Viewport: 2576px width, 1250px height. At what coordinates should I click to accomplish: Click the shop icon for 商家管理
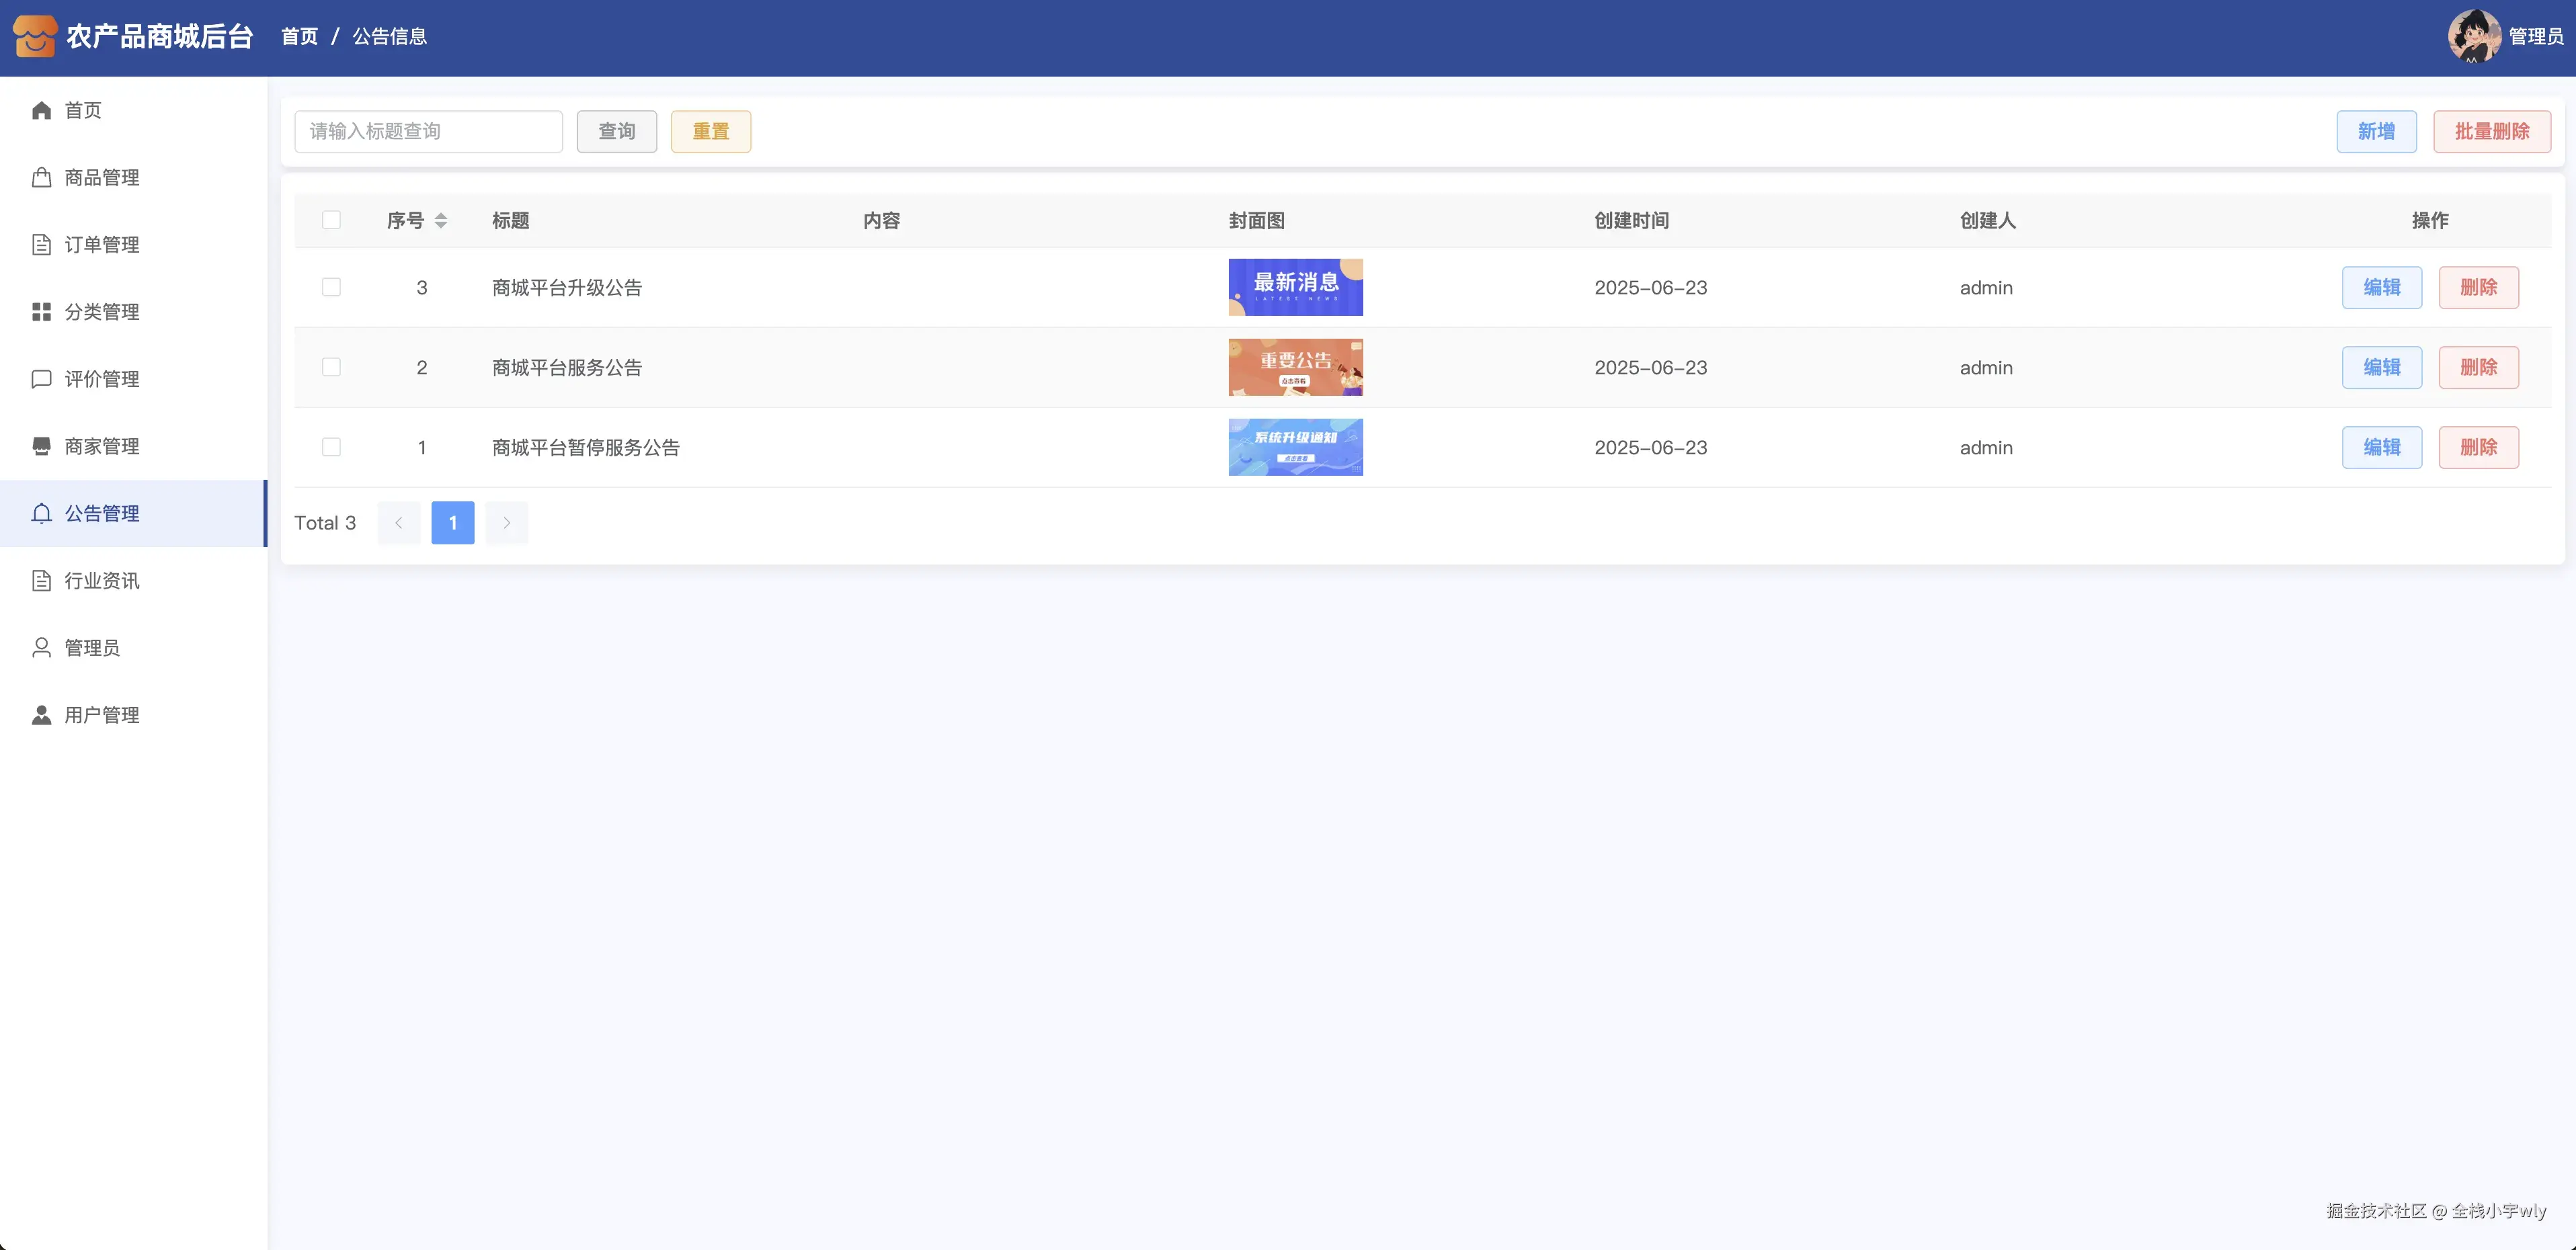(x=41, y=446)
